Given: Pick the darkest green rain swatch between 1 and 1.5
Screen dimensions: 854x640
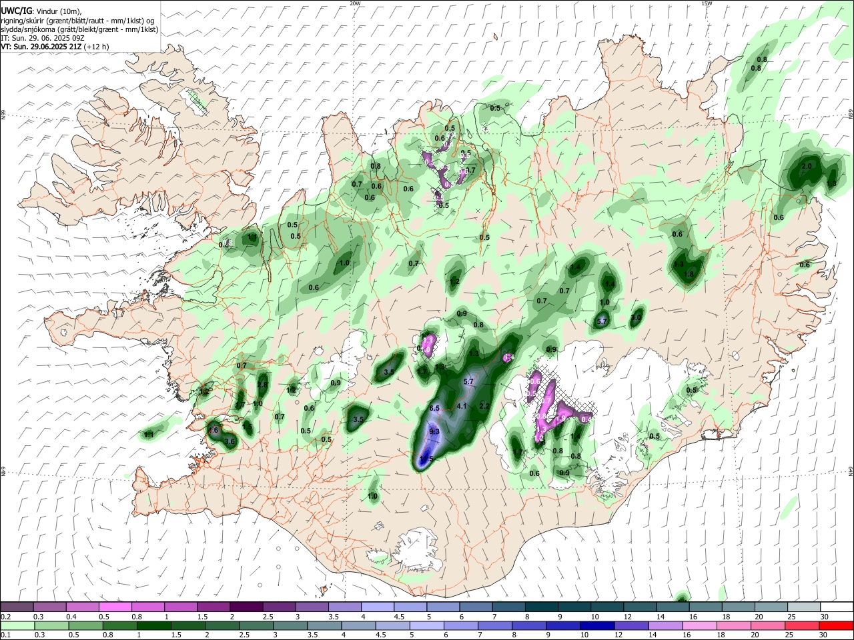Looking at the screenshot, I should pos(155,625).
